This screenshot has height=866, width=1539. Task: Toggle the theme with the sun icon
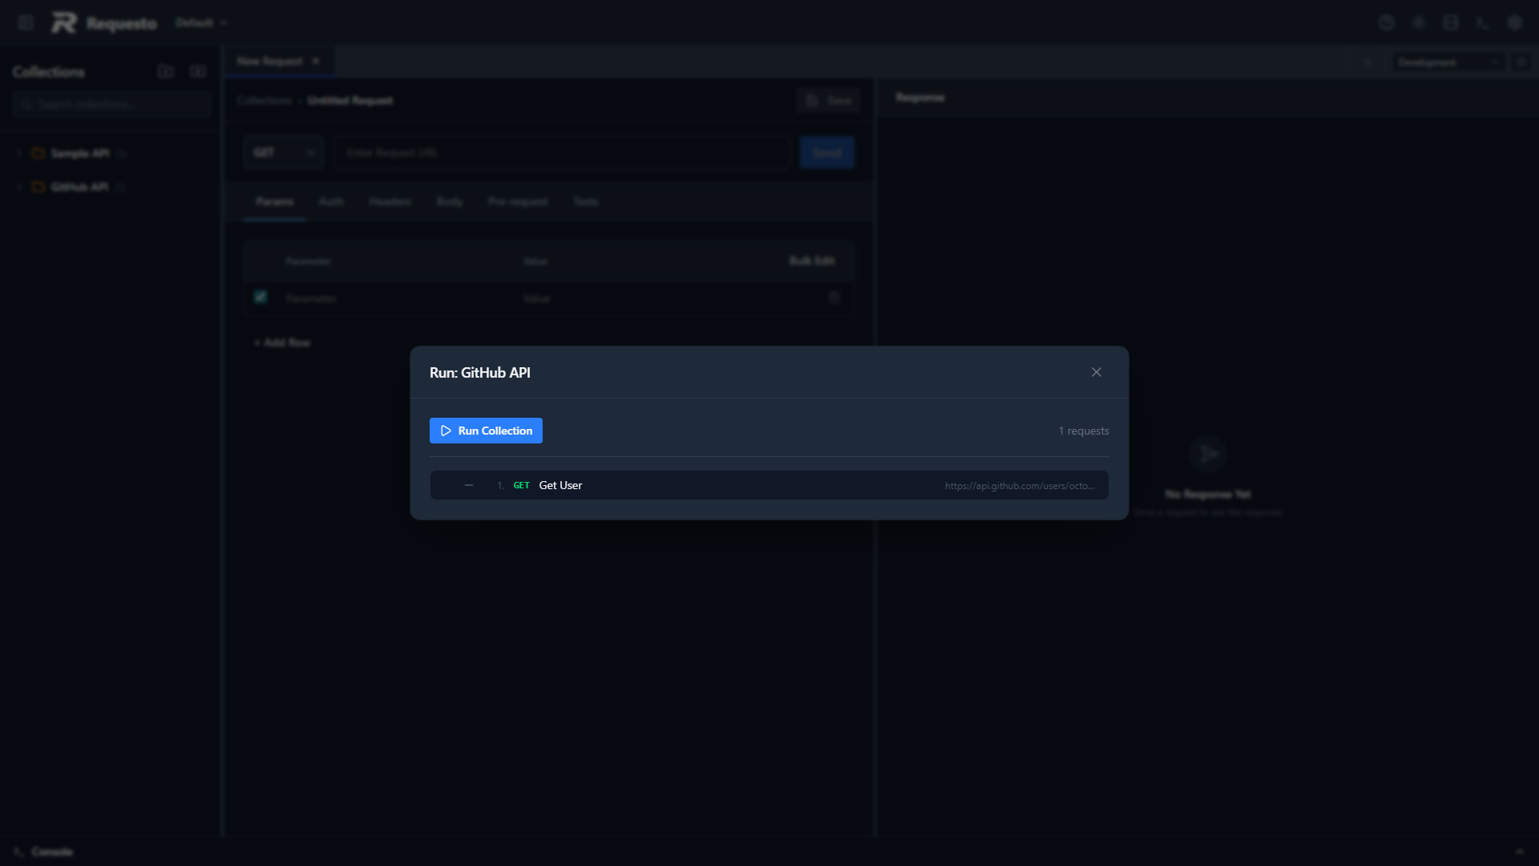(x=1419, y=22)
